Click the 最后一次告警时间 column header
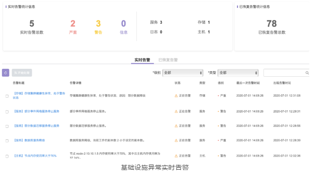The height and width of the screenshot is (172, 313). [248, 83]
